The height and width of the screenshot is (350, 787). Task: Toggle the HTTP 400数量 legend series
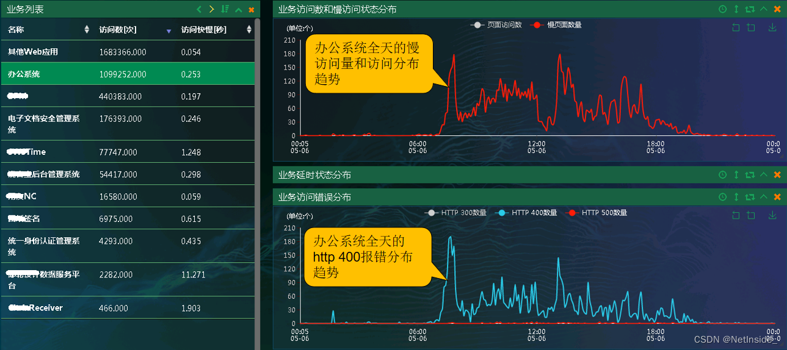pos(526,213)
